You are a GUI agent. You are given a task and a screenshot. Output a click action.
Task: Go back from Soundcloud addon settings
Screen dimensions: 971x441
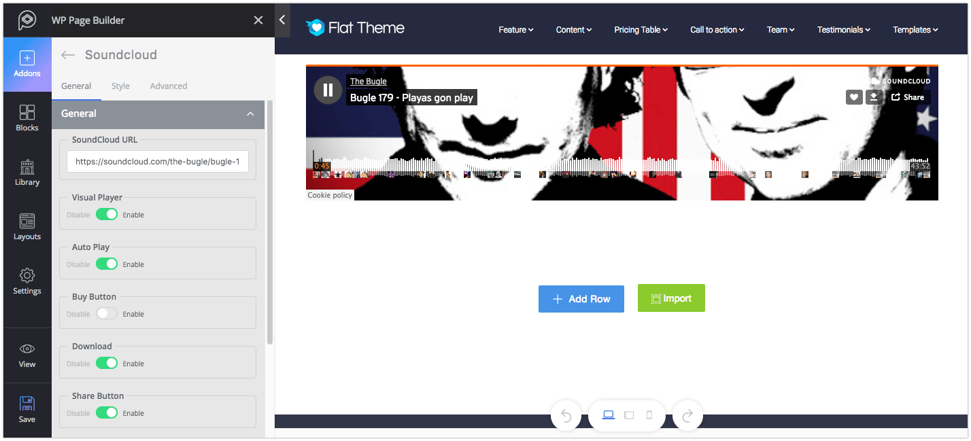click(x=67, y=55)
